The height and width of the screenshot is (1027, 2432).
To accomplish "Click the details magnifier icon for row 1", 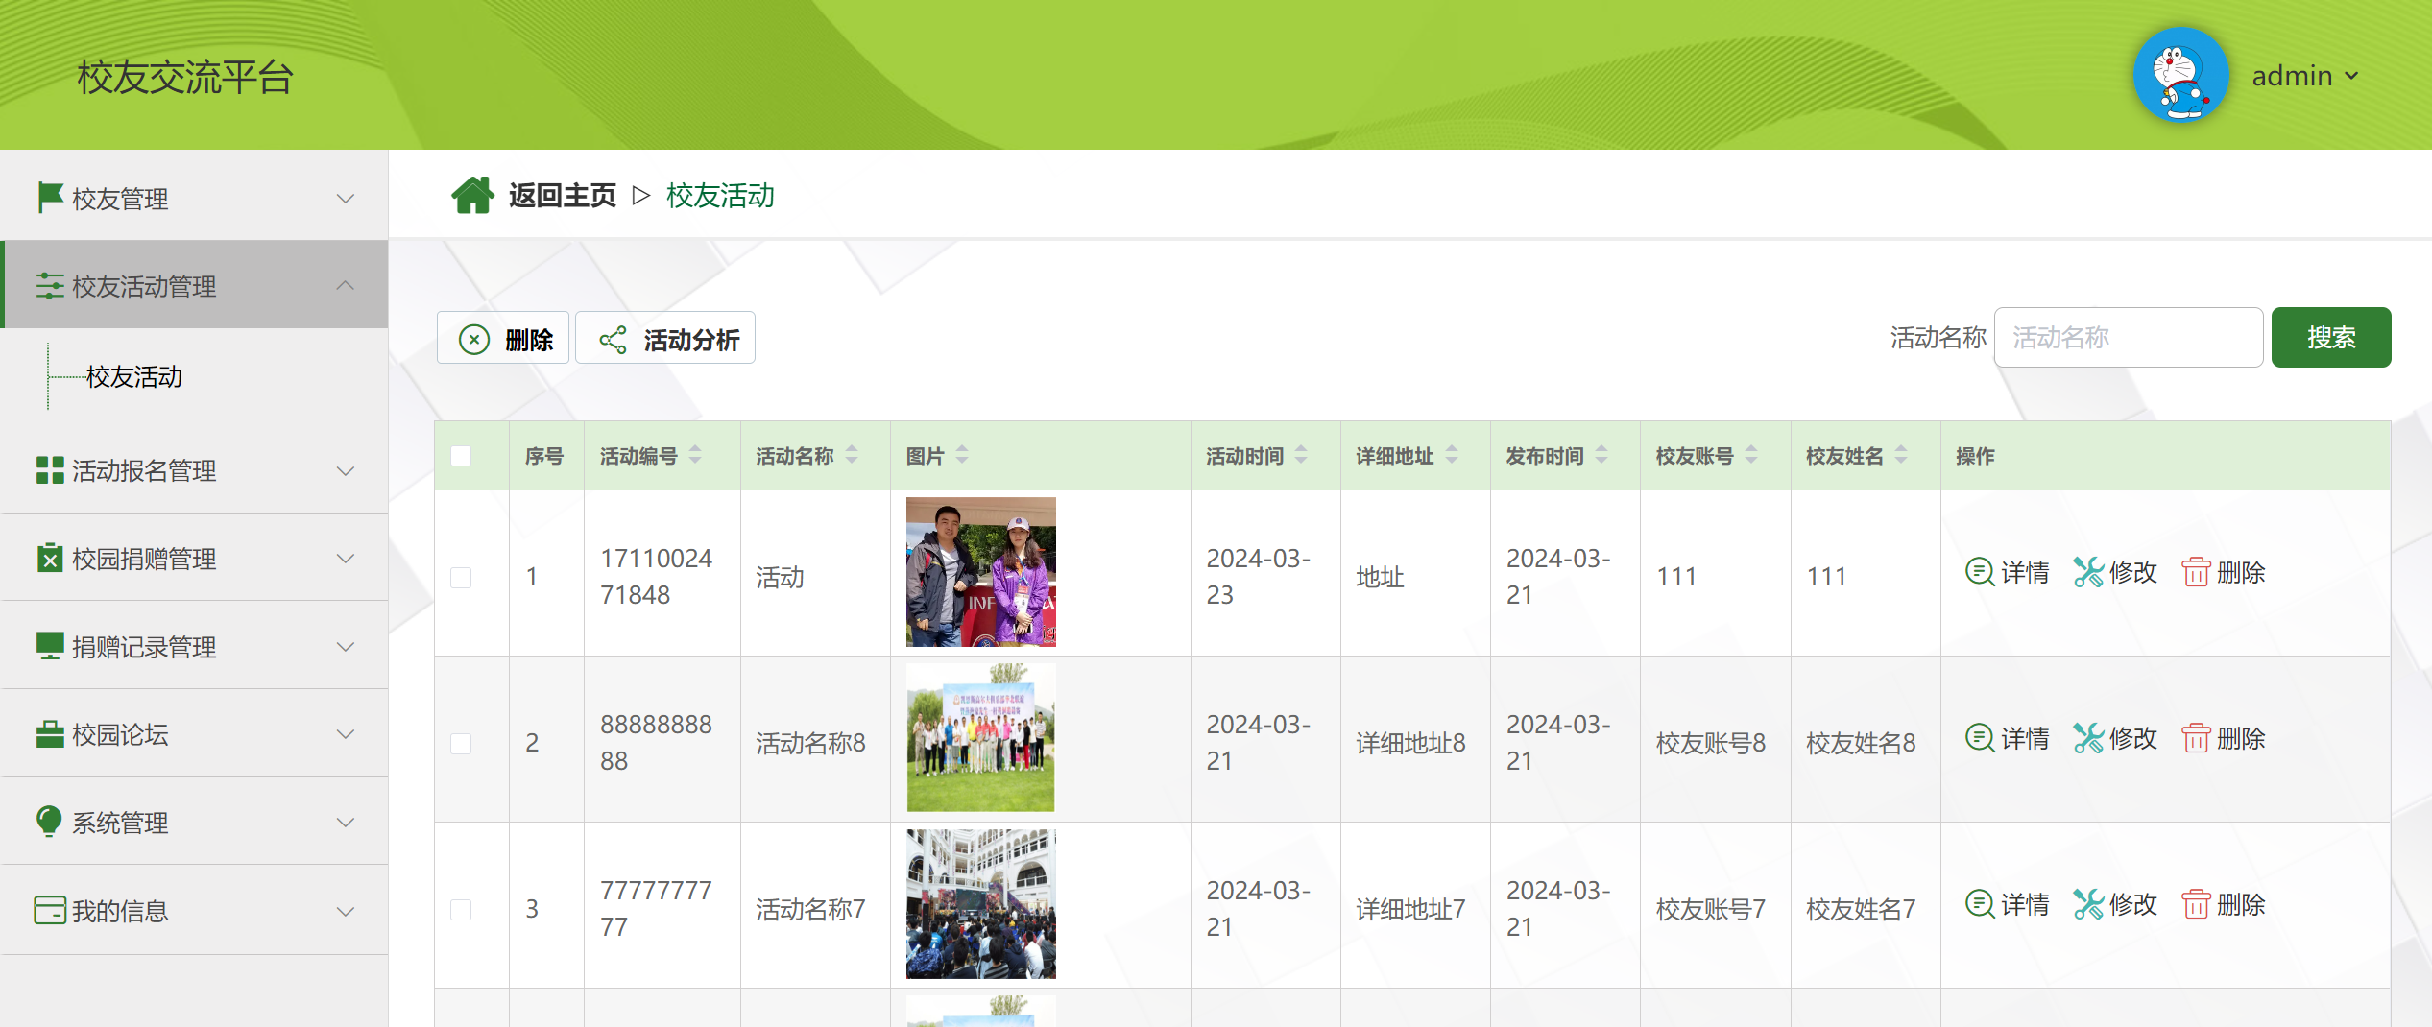I will pyautogui.click(x=1979, y=572).
